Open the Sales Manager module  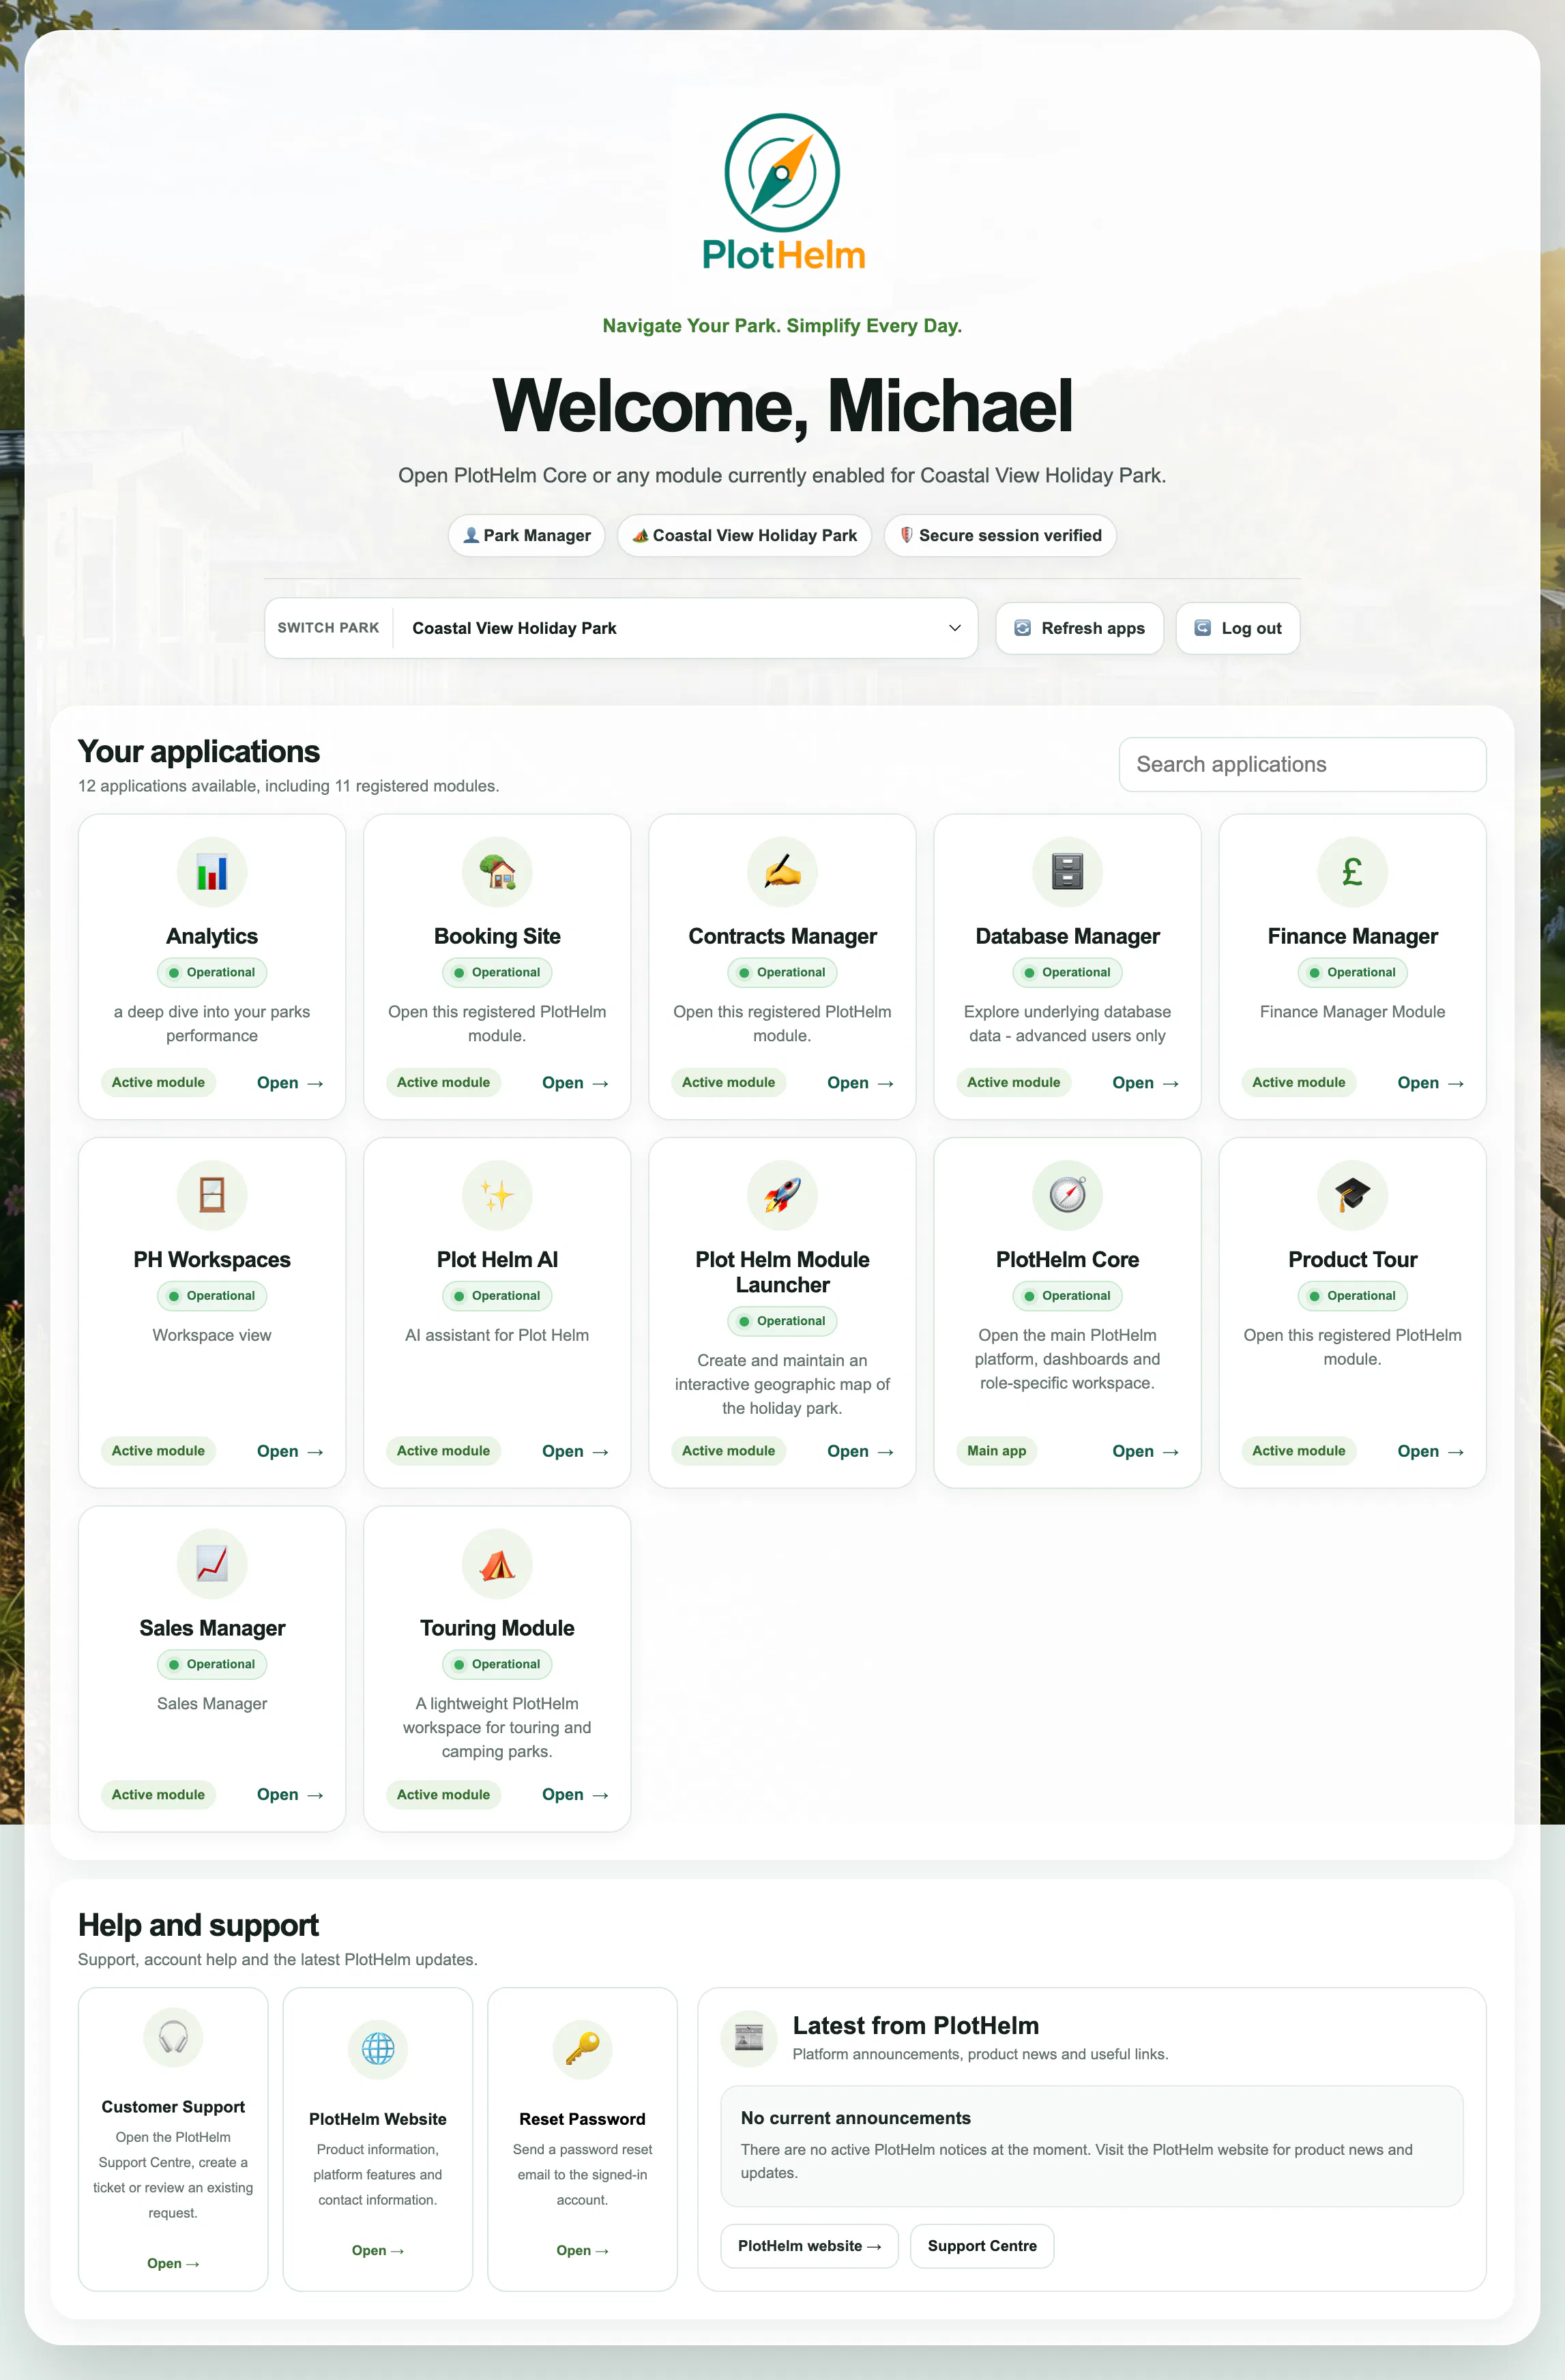tap(290, 1795)
